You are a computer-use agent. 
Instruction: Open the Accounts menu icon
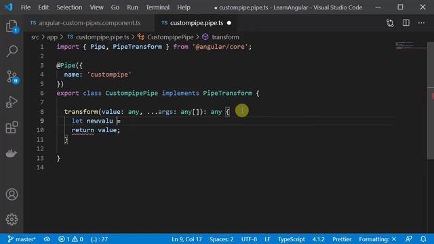pyautogui.click(x=12, y=195)
